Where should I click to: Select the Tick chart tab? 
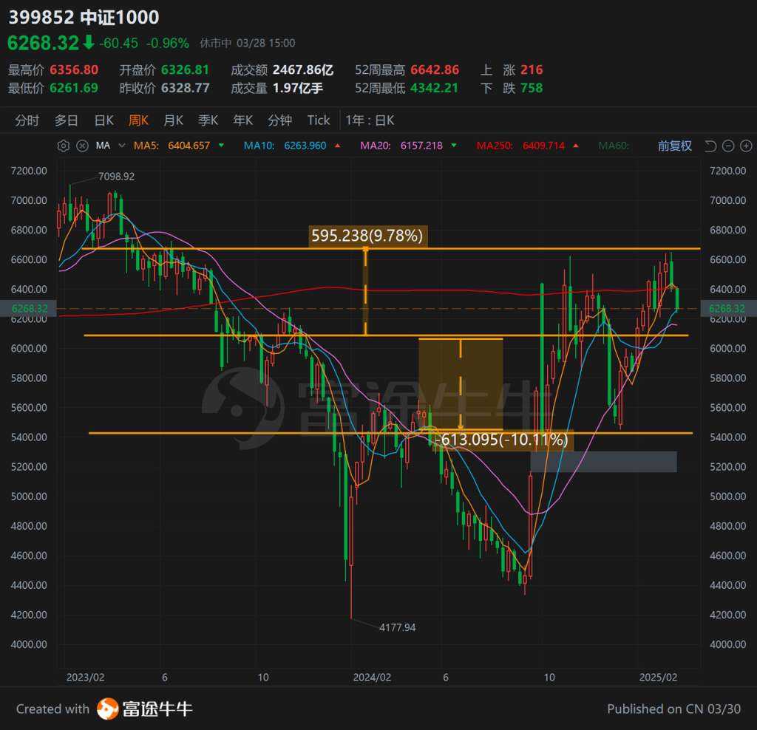tap(319, 120)
